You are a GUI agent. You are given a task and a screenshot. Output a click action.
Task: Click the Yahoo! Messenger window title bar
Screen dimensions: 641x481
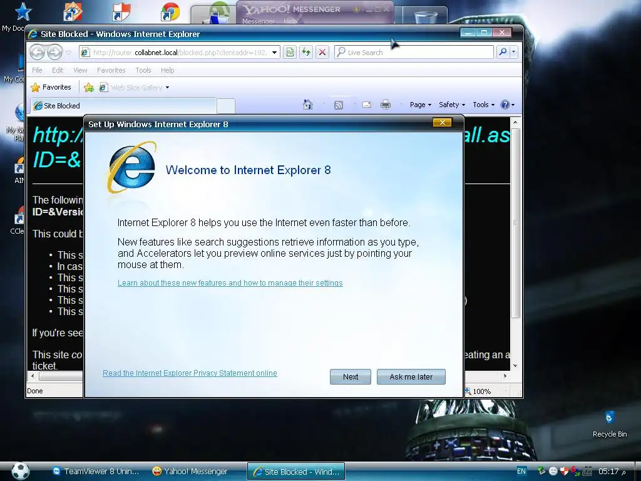(315, 9)
